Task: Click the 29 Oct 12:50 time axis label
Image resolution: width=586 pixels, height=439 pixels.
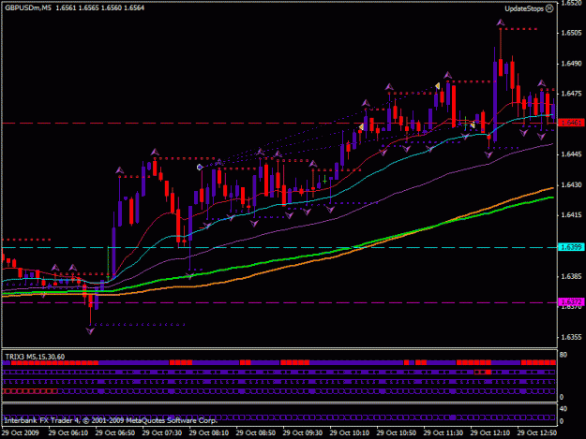Action: pyautogui.click(x=537, y=432)
